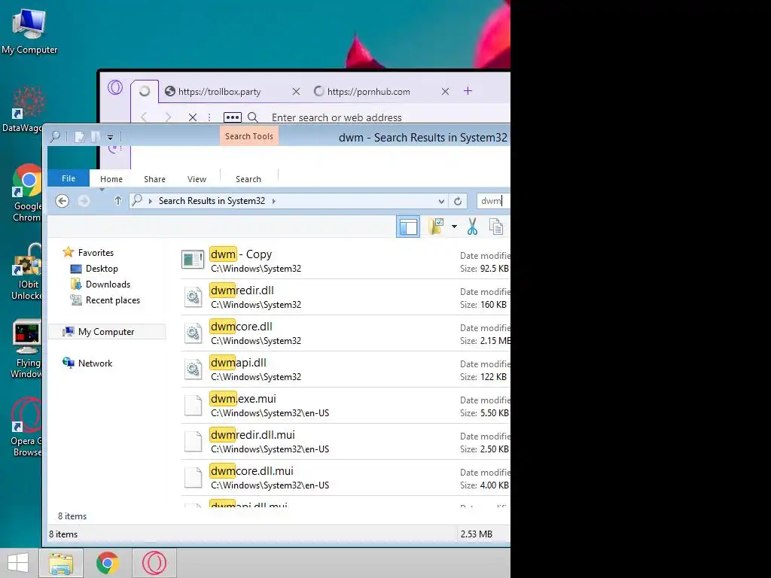Open the folder options dropdown arrow
This screenshot has width=771, height=578.
coord(454,227)
